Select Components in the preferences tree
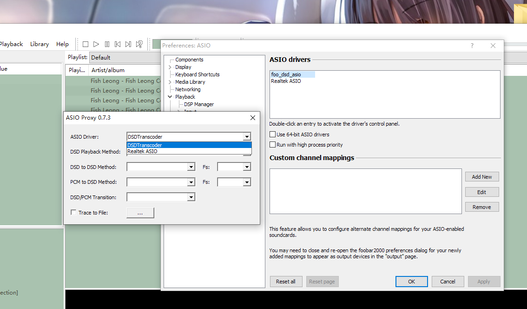The height and width of the screenshot is (309, 527). coord(189,60)
